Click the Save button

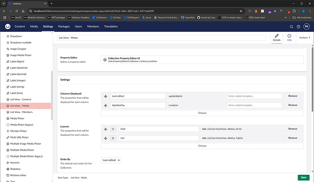(304, 177)
